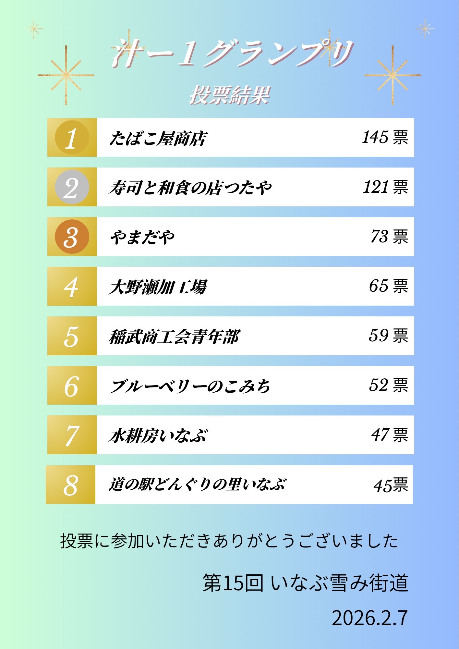
Task: Click the 投票結果 subtitle
Action: point(230,95)
